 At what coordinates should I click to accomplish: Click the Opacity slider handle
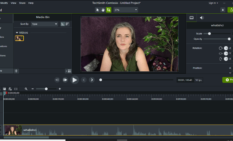click(x=229, y=39)
